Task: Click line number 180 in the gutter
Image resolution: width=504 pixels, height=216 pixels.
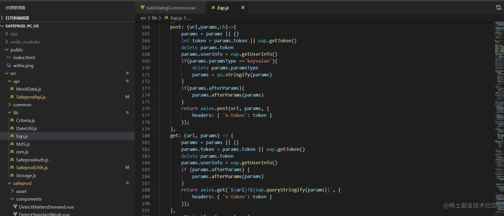Action: [x=146, y=135]
